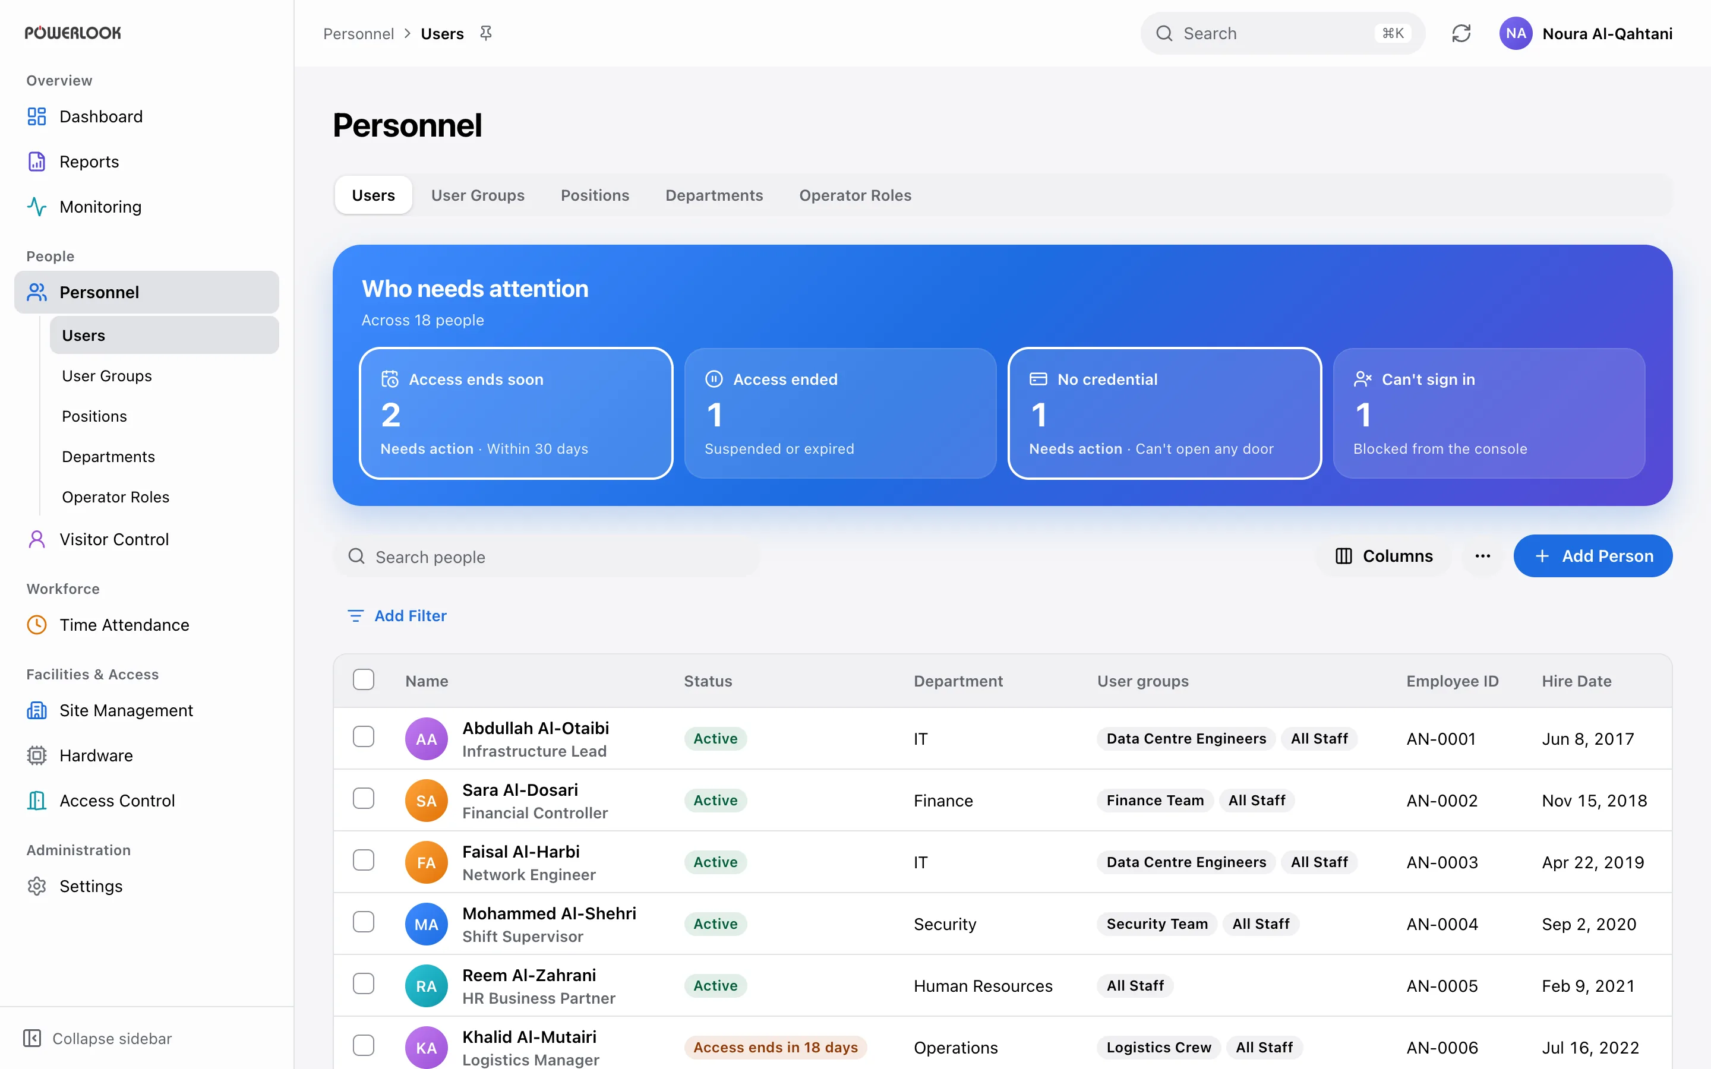
Task: Filter by the No credential card
Action: [x=1164, y=413]
